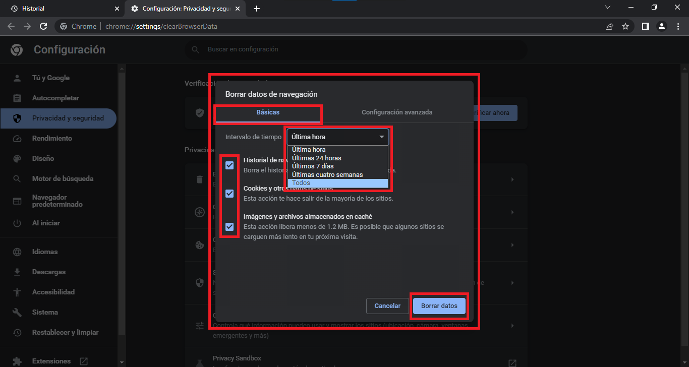Uncheck Cookies y otros datos checkbox

tap(229, 194)
